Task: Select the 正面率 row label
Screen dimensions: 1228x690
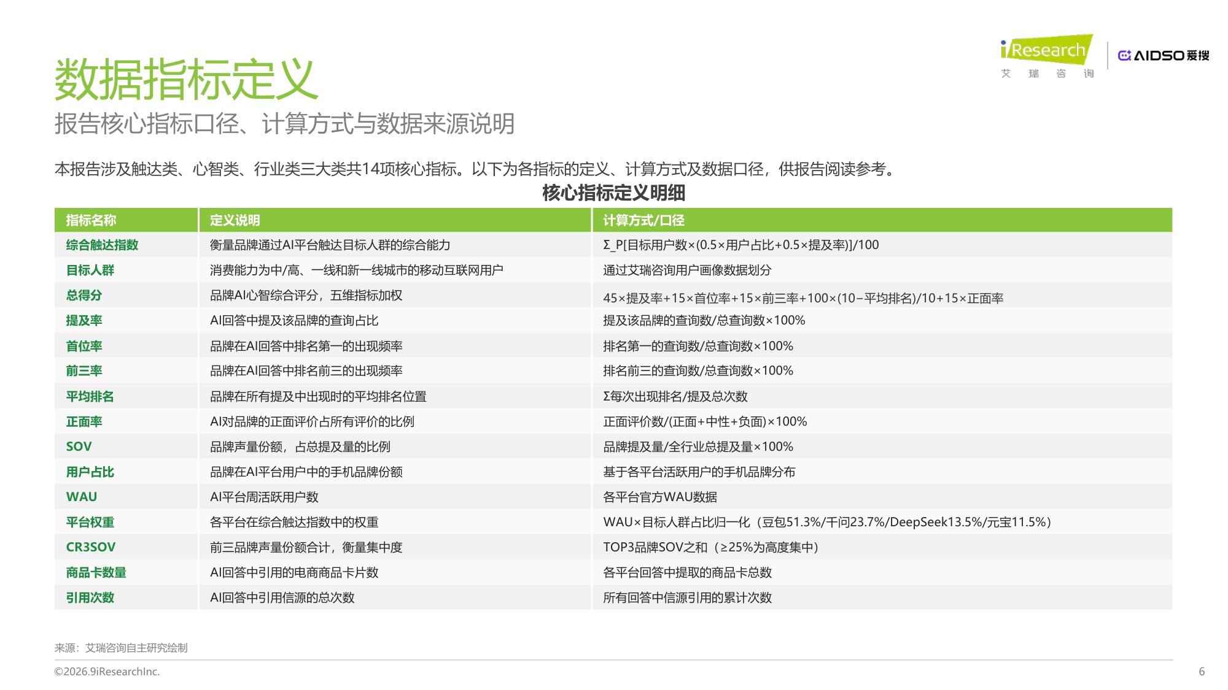Action: coord(84,421)
